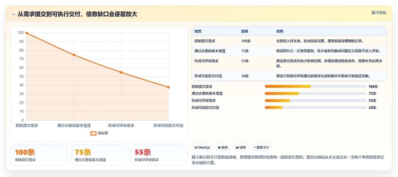Click the 形成可追踪交付项 table row cell

[208, 76]
